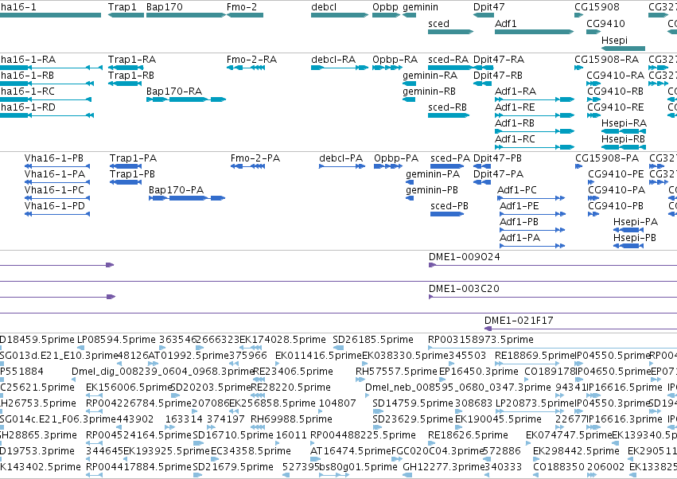Click transcript Adf1-RB
Image resolution: width=677 pixels, height=479 pixels.
pyautogui.click(x=535, y=131)
